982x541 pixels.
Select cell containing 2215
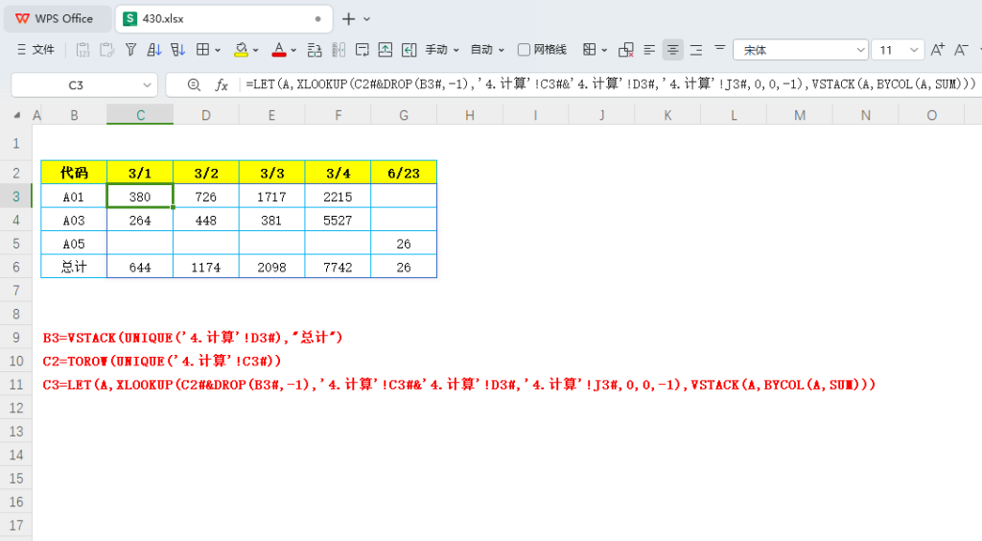coord(339,197)
